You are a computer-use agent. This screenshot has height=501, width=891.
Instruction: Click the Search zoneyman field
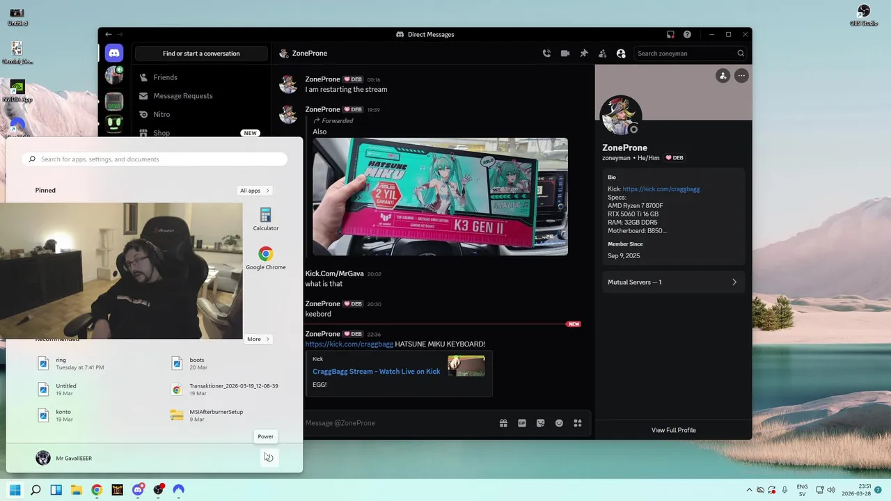pyautogui.click(x=691, y=54)
